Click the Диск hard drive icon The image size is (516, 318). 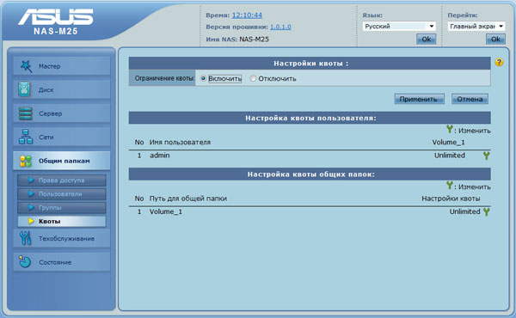click(x=25, y=89)
